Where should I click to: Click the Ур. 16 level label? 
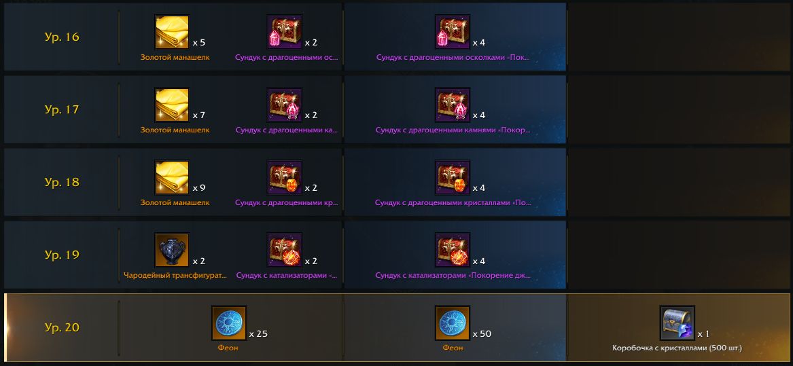62,37
